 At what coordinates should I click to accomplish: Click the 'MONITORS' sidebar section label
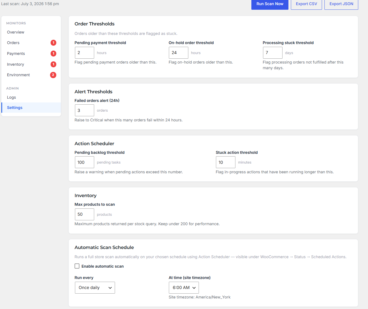16,23
